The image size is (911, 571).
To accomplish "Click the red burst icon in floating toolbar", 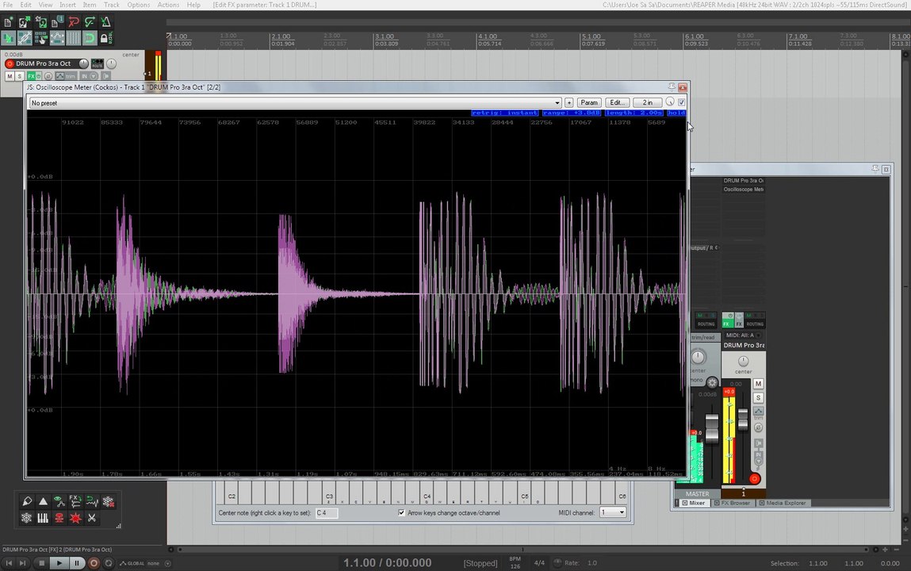I will click(x=75, y=518).
